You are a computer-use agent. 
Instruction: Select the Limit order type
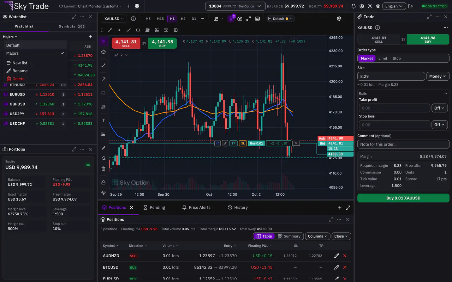tap(383, 59)
